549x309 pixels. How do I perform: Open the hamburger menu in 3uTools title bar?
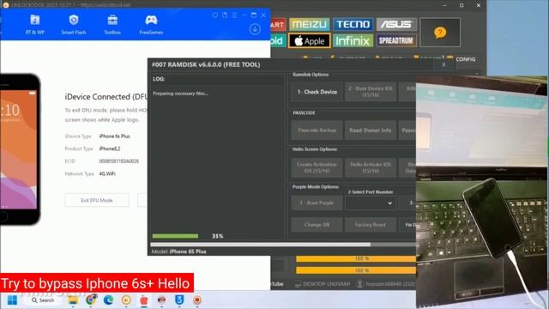[234, 15]
